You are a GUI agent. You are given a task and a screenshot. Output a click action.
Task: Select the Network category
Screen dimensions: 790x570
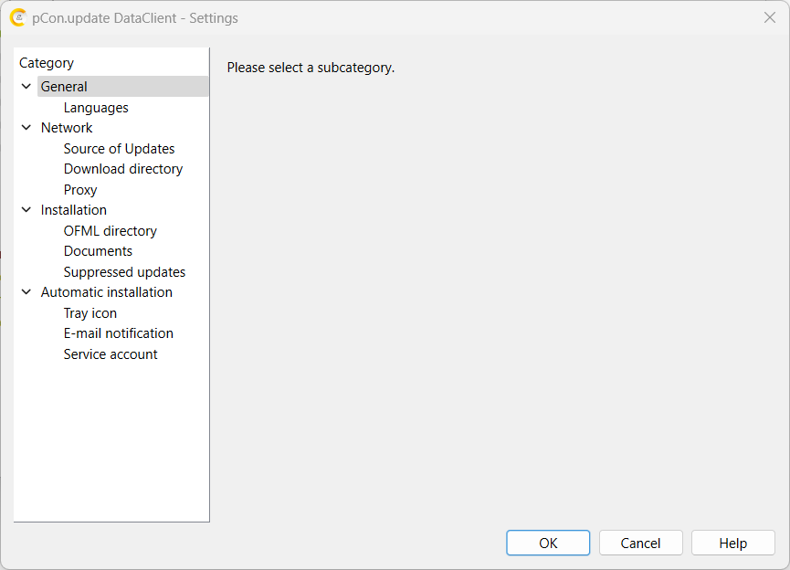pos(67,128)
